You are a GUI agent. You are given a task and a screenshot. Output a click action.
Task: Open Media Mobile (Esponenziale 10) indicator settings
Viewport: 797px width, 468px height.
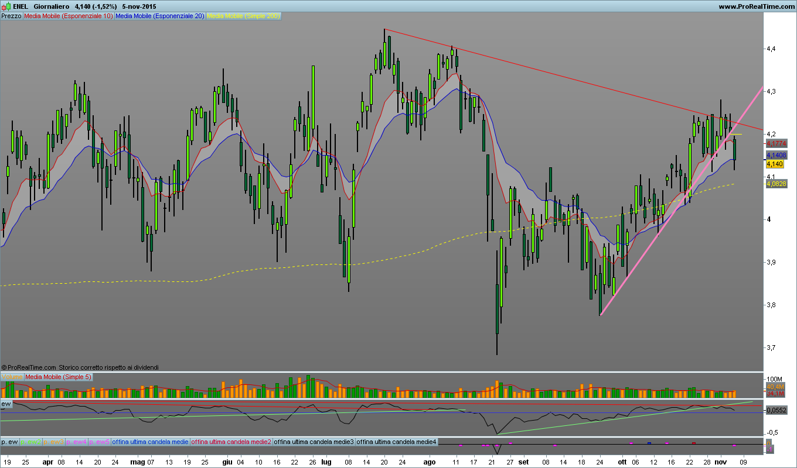point(69,16)
